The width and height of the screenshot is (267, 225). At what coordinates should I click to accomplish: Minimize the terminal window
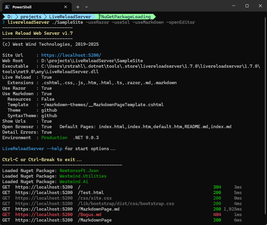(x=234, y=6)
